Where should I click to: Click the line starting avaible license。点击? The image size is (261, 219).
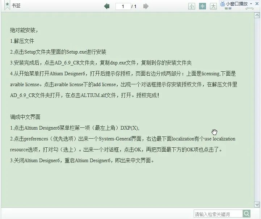(x=123, y=85)
